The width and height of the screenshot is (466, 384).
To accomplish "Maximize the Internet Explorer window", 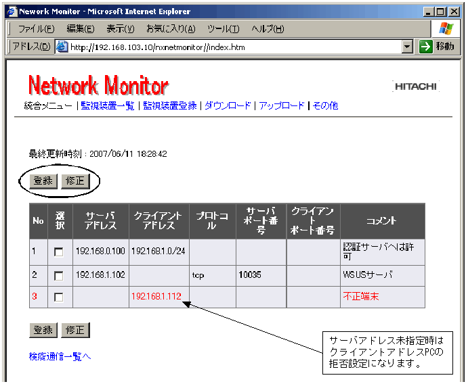I will point(440,12).
